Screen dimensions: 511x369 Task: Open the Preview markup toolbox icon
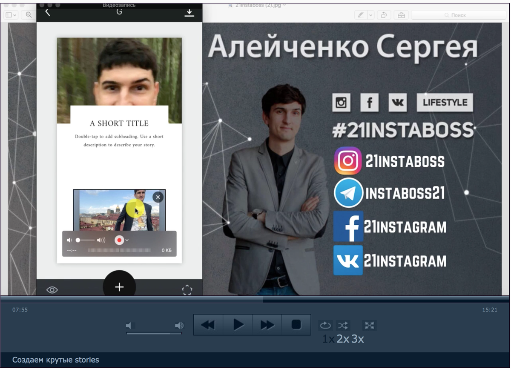coord(401,15)
